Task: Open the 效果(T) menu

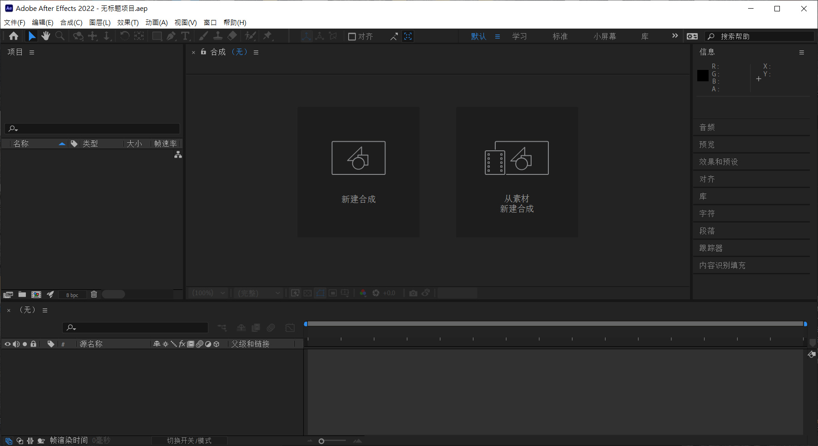Action: (127, 22)
